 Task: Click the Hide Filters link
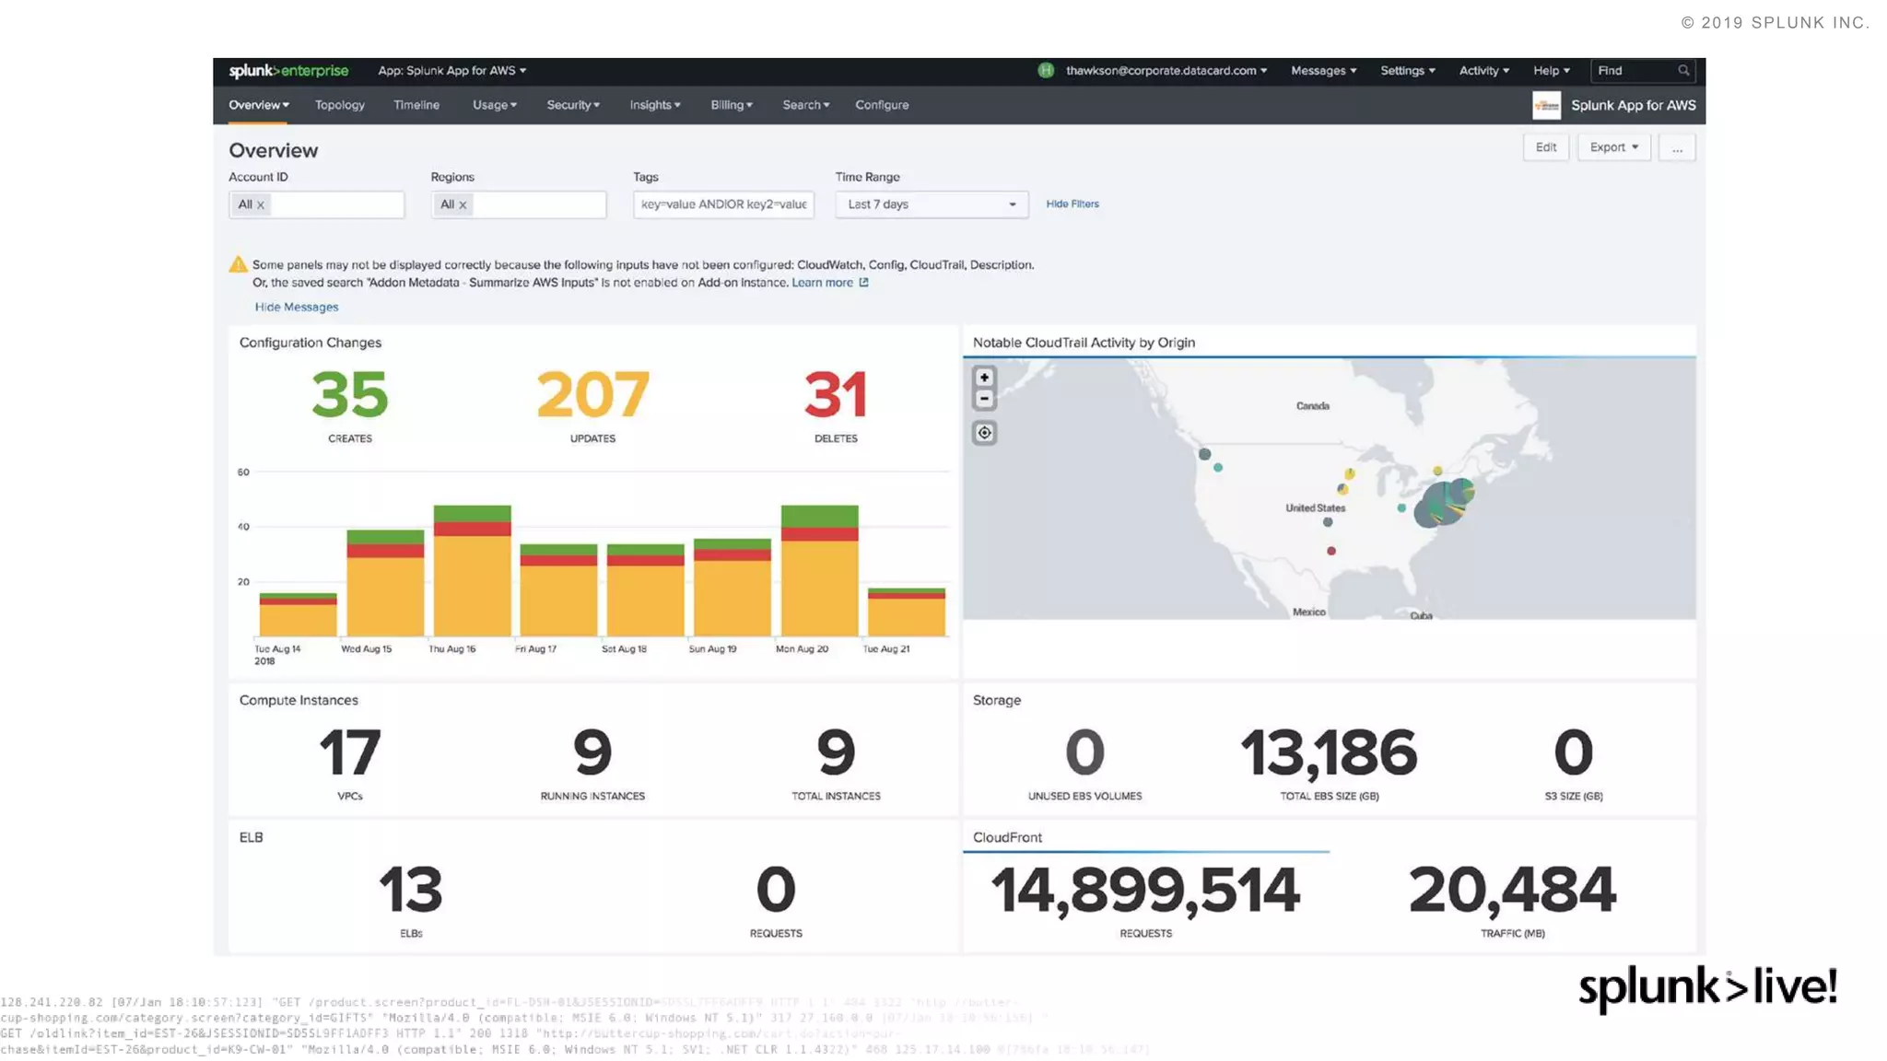click(x=1072, y=204)
